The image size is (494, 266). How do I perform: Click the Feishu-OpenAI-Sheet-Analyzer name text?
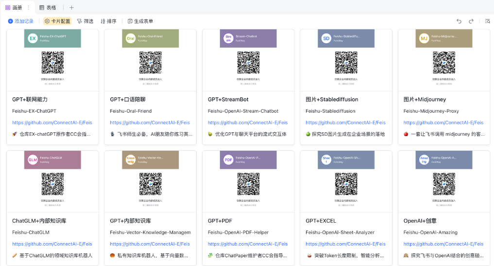[340, 232]
